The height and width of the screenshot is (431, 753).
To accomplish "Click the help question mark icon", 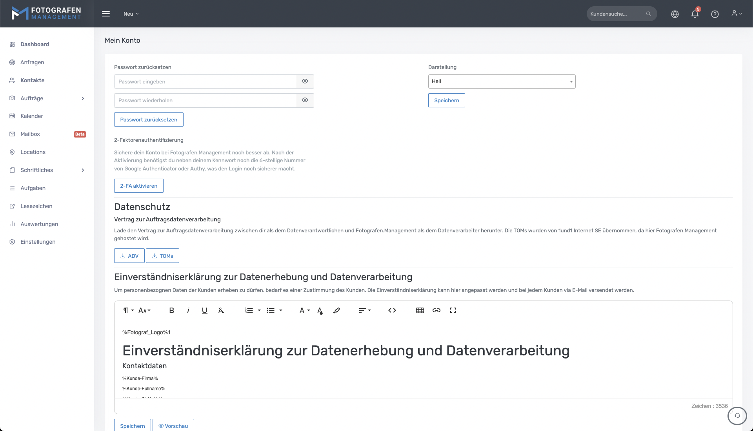I will 715,14.
